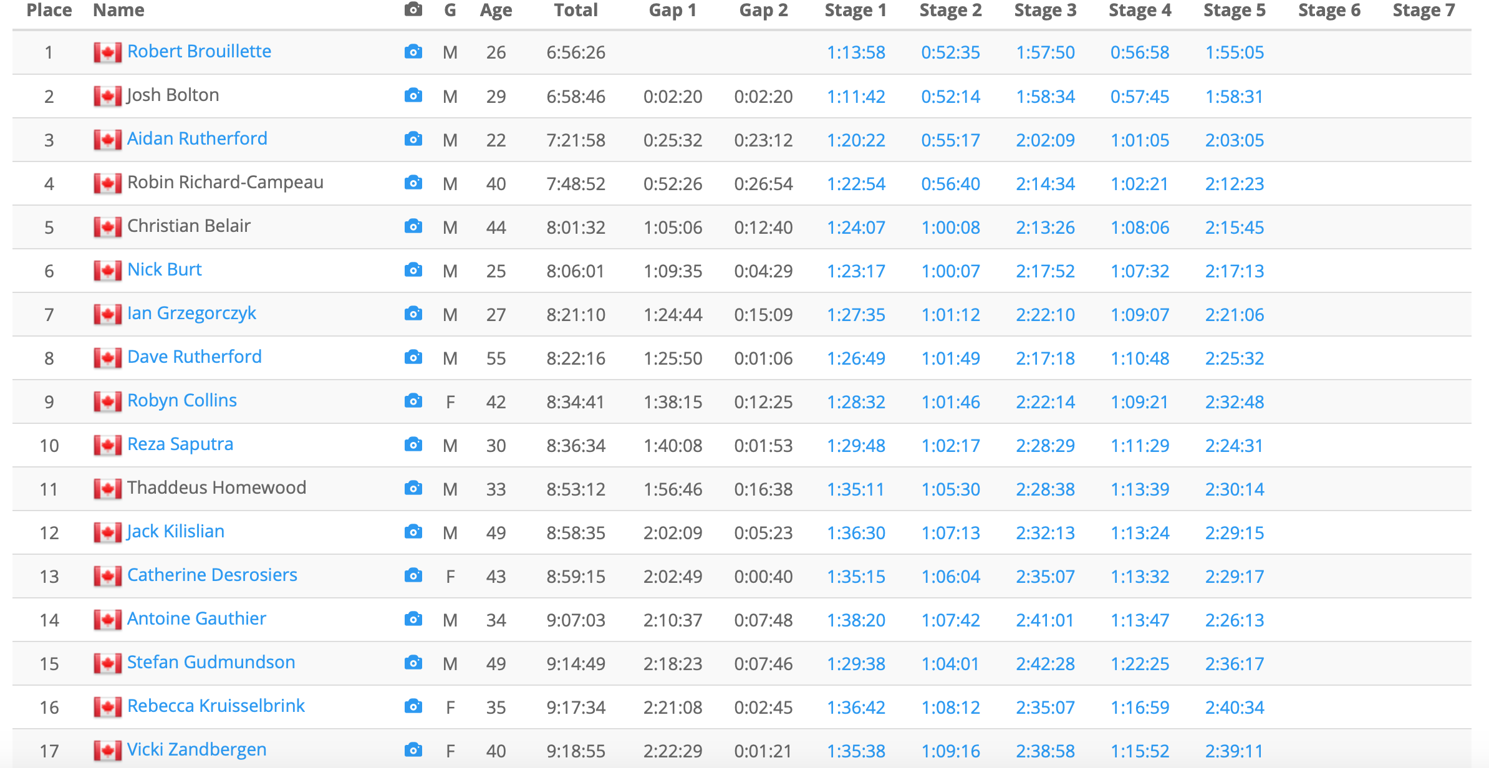Click Catherine Desrosiers name link

coord(212,575)
